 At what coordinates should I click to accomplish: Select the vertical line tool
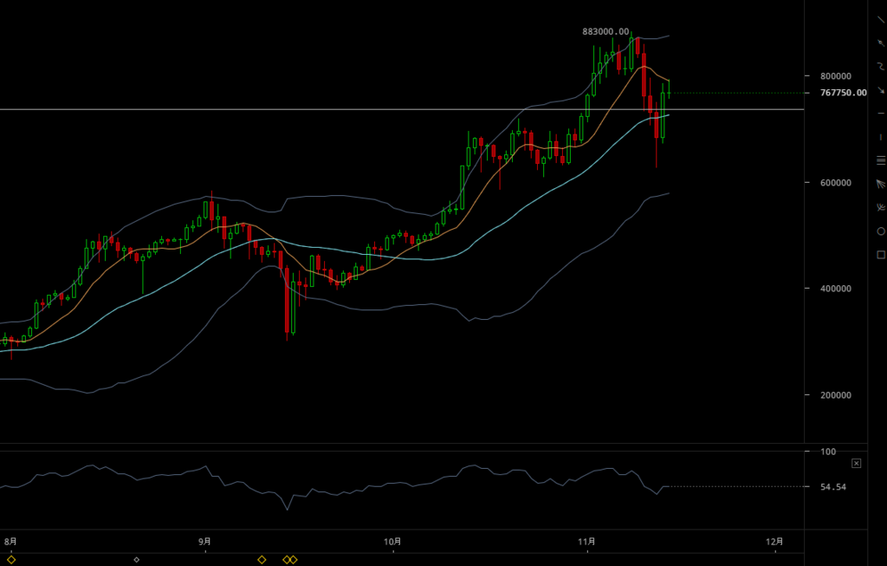click(880, 137)
